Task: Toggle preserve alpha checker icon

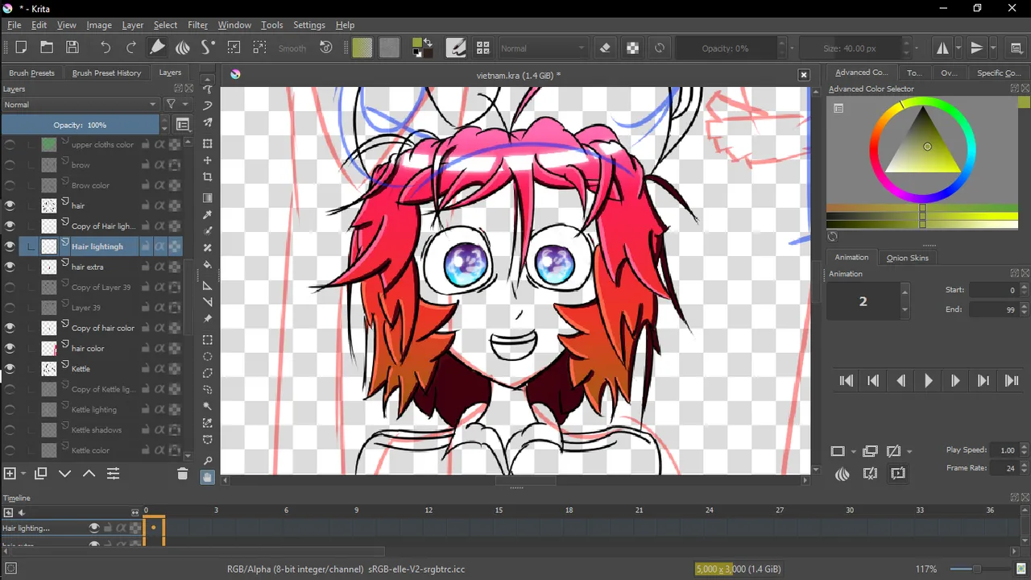Action: tap(633, 48)
